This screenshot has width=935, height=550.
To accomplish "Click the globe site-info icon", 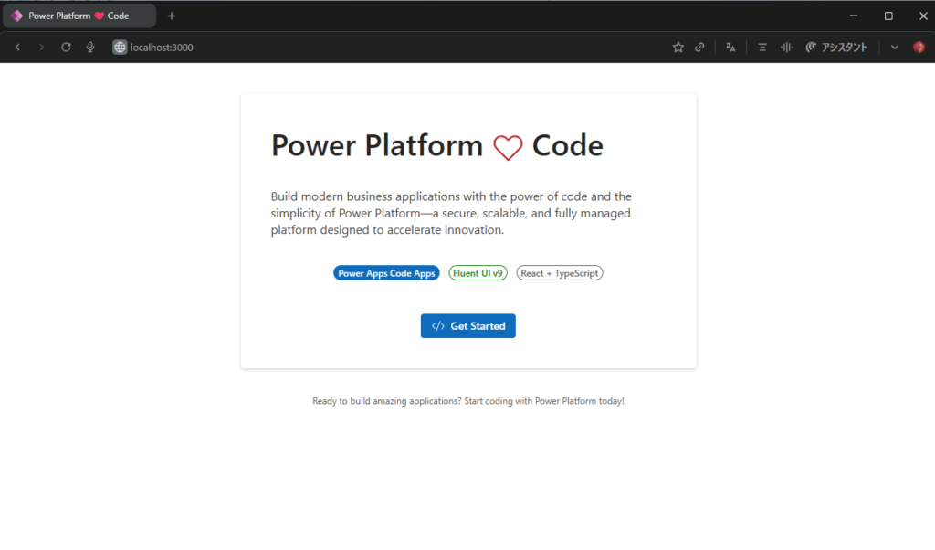I will click(x=120, y=48).
